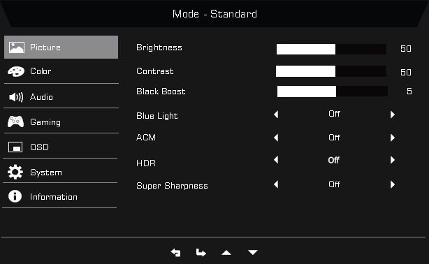
Task: Click the back return arrow icon
Action: 175,253
